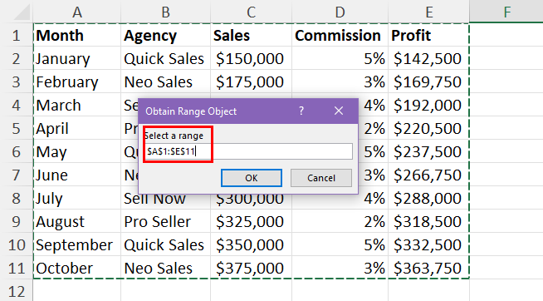The height and width of the screenshot is (301, 543).
Task: Select column B header
Action: pos(165,12)
